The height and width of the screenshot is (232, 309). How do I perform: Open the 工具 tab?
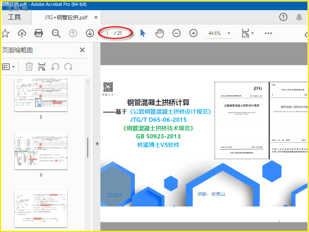coord(14,17)
